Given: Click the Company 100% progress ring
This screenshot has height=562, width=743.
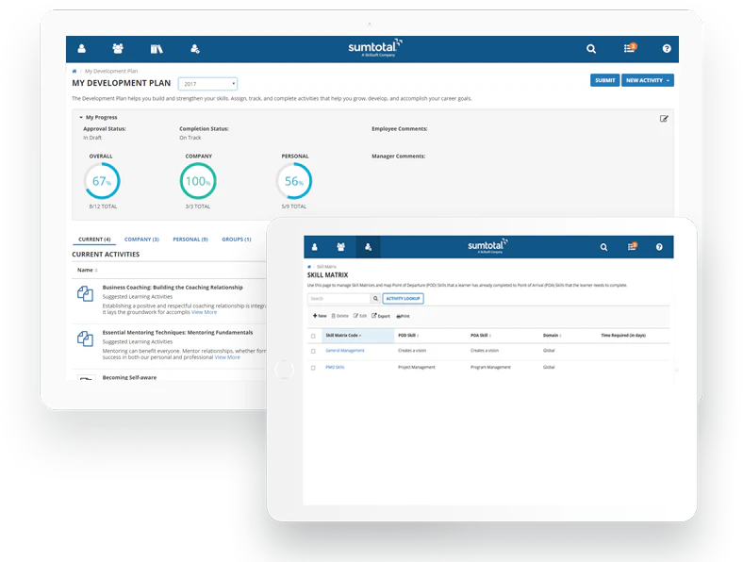Looking at the screenshot, I should (198, 181).
